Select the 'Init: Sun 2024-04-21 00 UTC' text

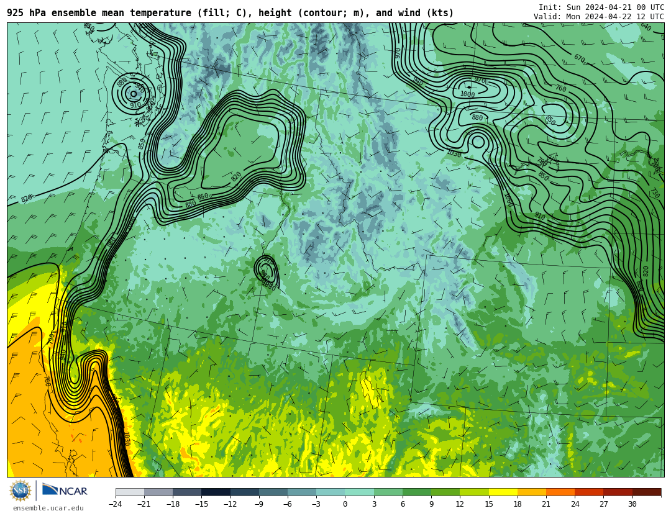601,7
